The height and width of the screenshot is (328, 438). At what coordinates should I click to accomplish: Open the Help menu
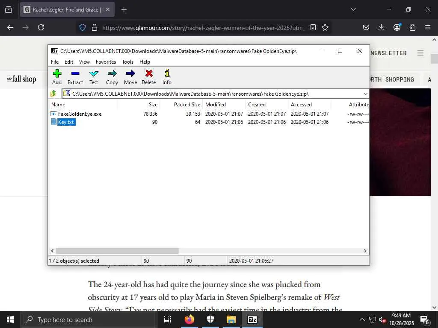click(145, 62)
